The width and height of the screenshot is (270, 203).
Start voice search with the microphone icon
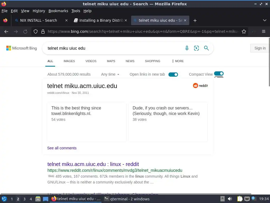click(x=187, y=48)
